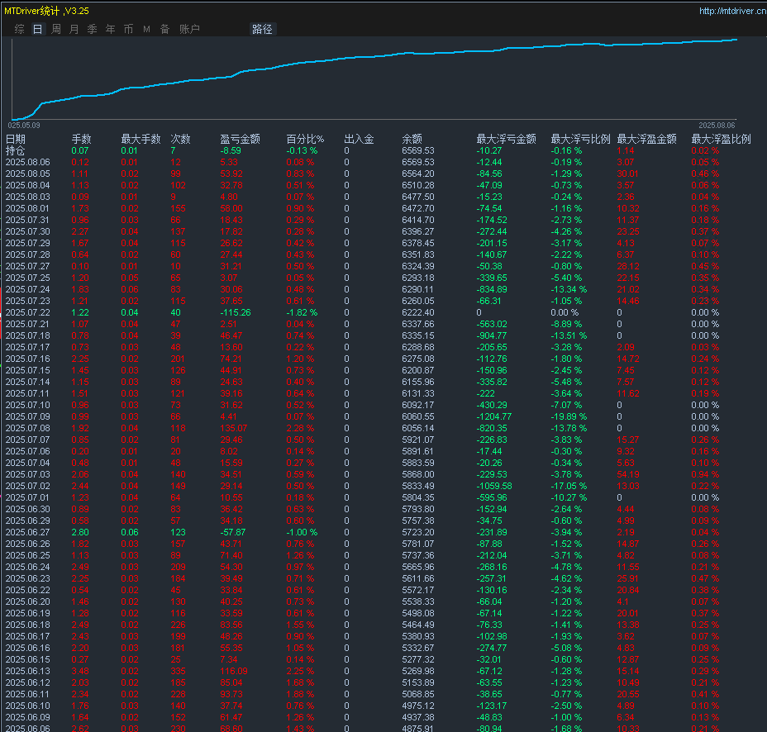Click the chart end date 2025.08.06
This screenshot has width=767, height=732.
tap(717, 126)
